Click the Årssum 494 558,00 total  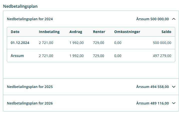pos(152,87)
